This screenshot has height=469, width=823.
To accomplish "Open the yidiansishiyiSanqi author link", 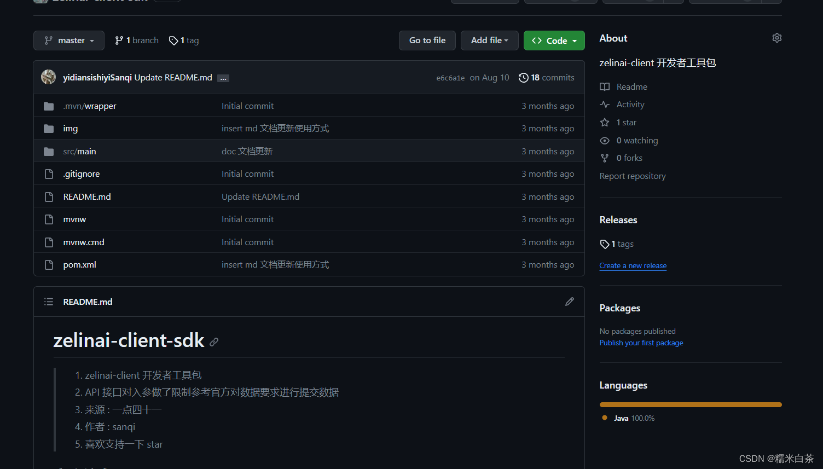I will point(97,78).
